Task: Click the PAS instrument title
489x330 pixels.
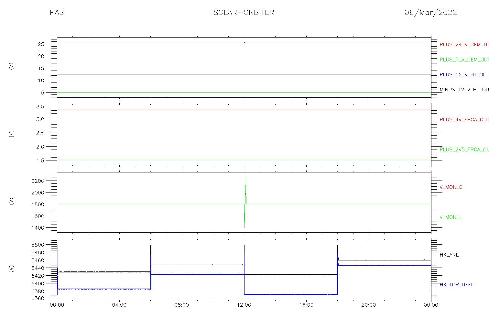Action: coord(57,13)
